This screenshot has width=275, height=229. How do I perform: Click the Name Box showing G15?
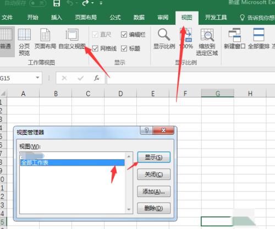18,78
